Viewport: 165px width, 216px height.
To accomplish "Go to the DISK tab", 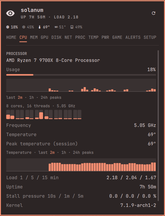I will pos(56,37).
